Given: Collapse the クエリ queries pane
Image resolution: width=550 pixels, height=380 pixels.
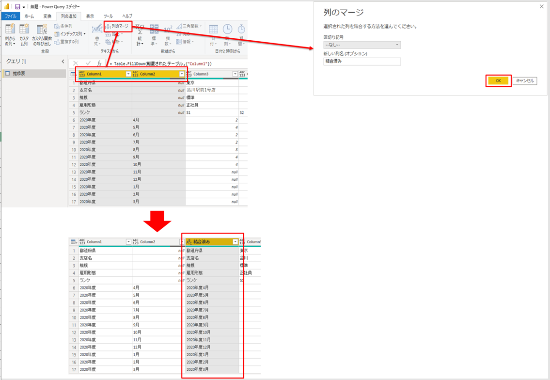Looking at the screenshot, I should click(x=63, y=62).
